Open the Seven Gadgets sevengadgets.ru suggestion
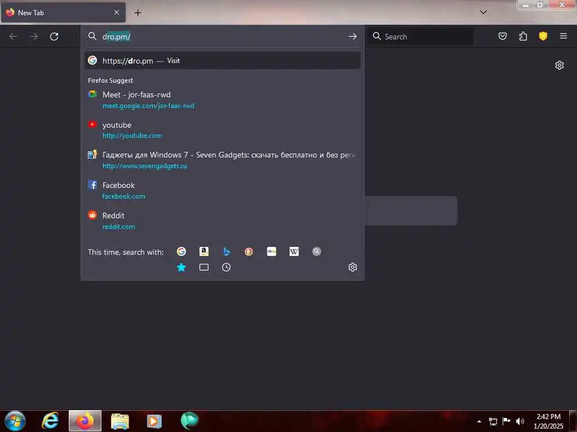Viewport: 577px width, 432px height. click(x=222, y=160)
